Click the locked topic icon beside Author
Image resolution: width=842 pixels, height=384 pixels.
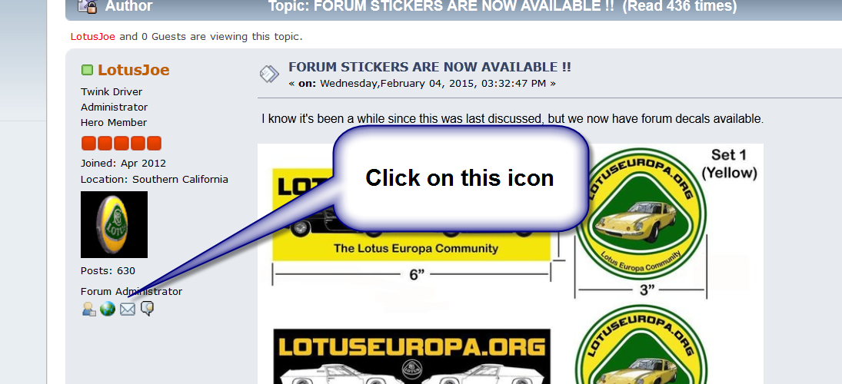[x=86, y=6]
